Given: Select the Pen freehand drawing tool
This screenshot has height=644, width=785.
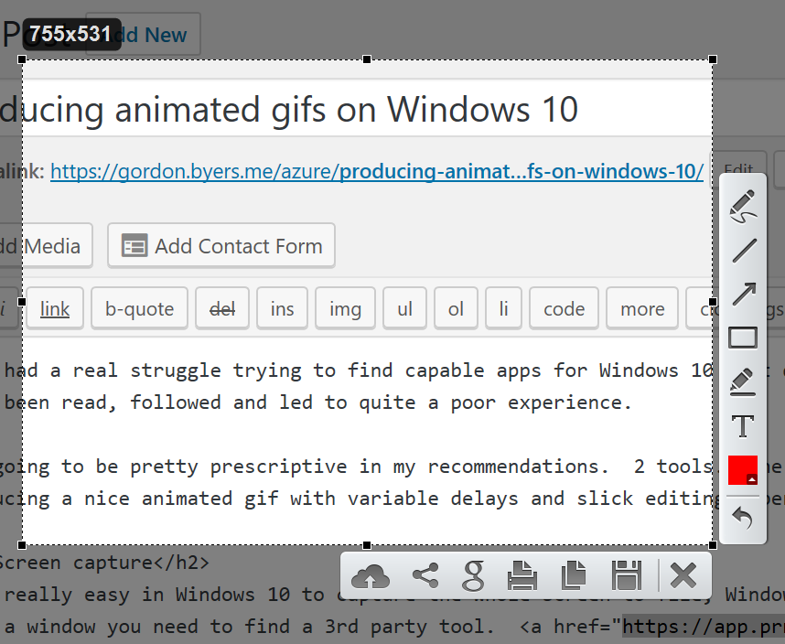Looking at the screenshot, I should tap(743, 206).
